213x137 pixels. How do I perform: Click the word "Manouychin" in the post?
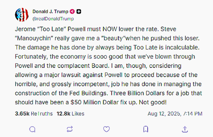(x=34, y=38)
